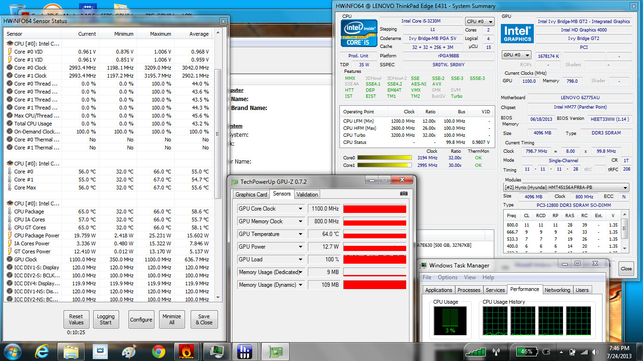Click the wireless antenna toolbar icon
643x361 pixels.
[496, 352]
